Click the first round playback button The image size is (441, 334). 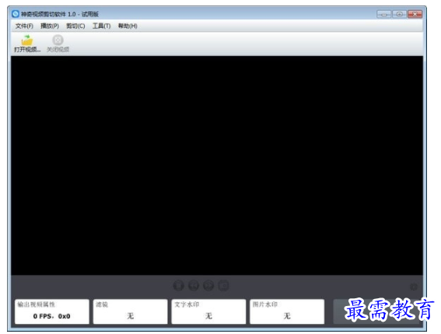179,286
